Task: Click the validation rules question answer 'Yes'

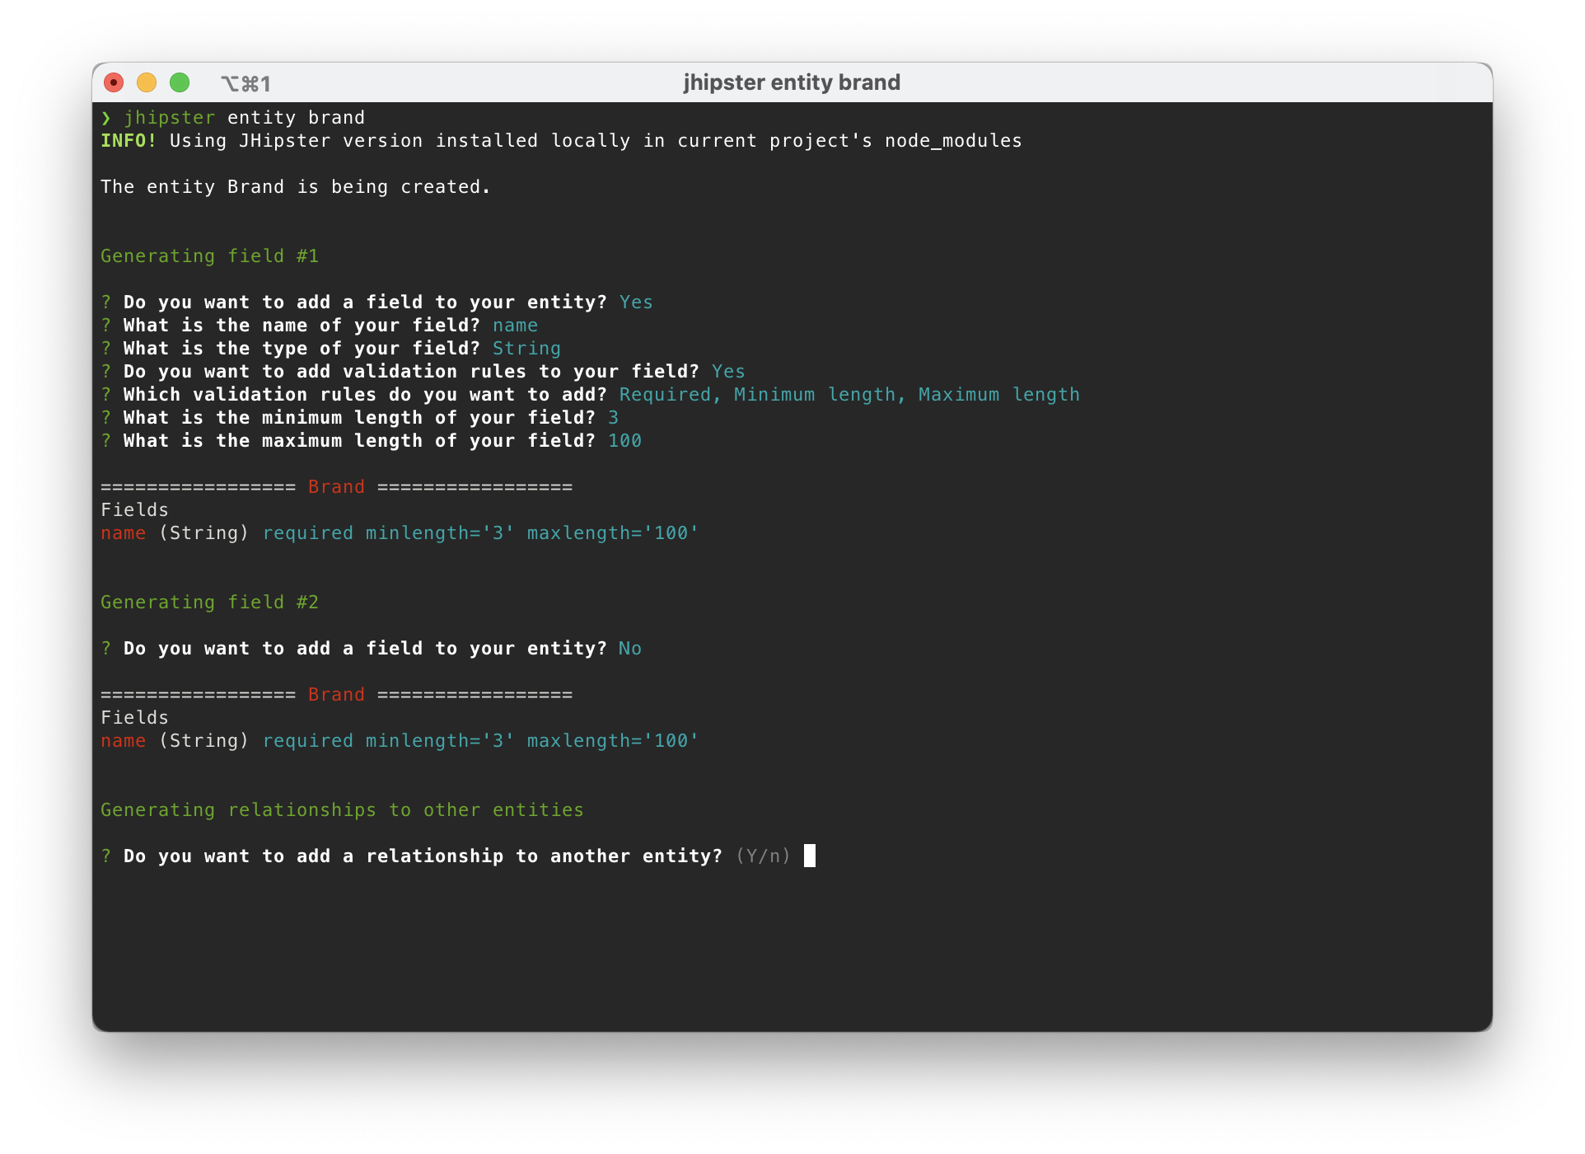Action: click(728, 372)
